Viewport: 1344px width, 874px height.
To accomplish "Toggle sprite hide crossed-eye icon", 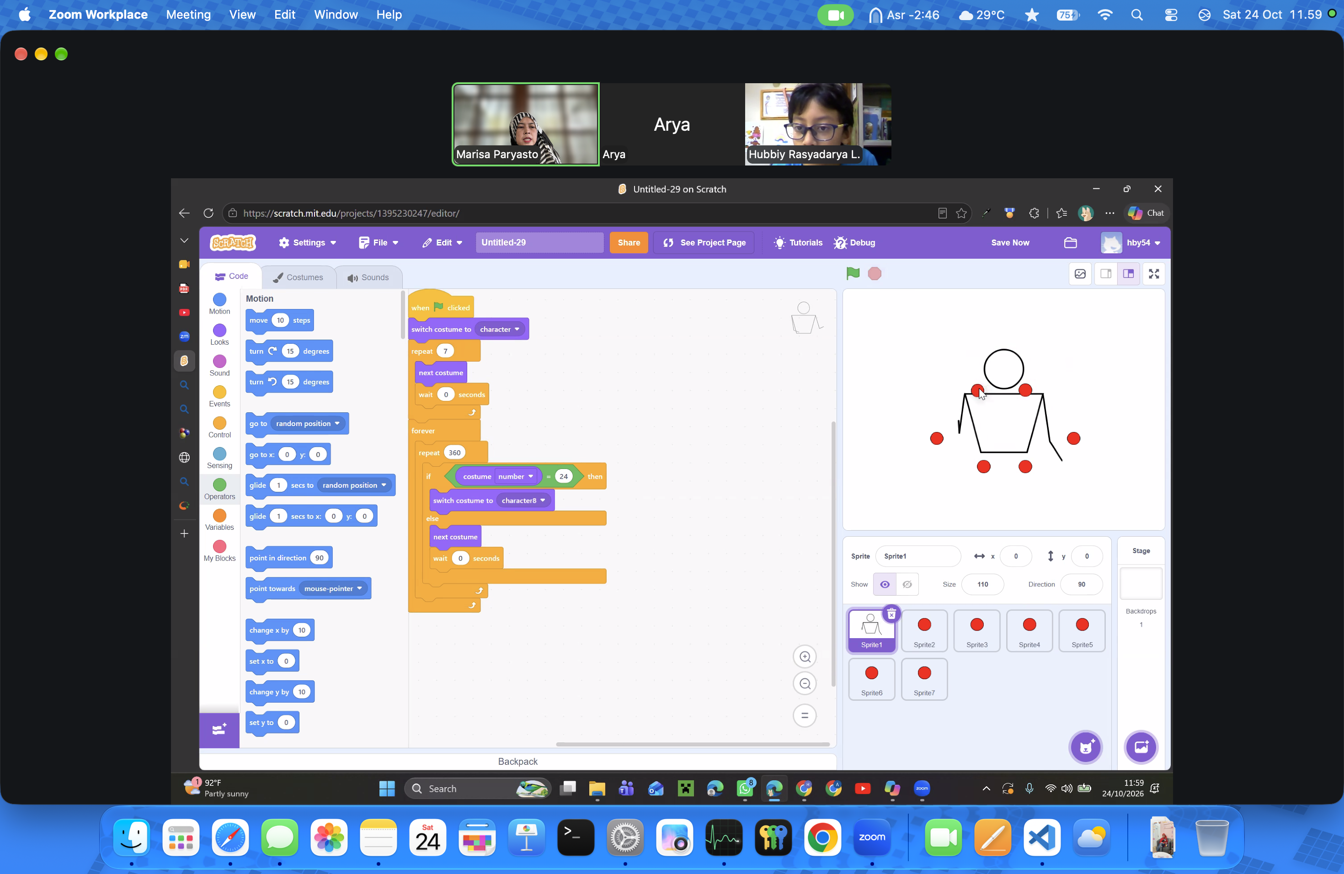I will (907, 584).
